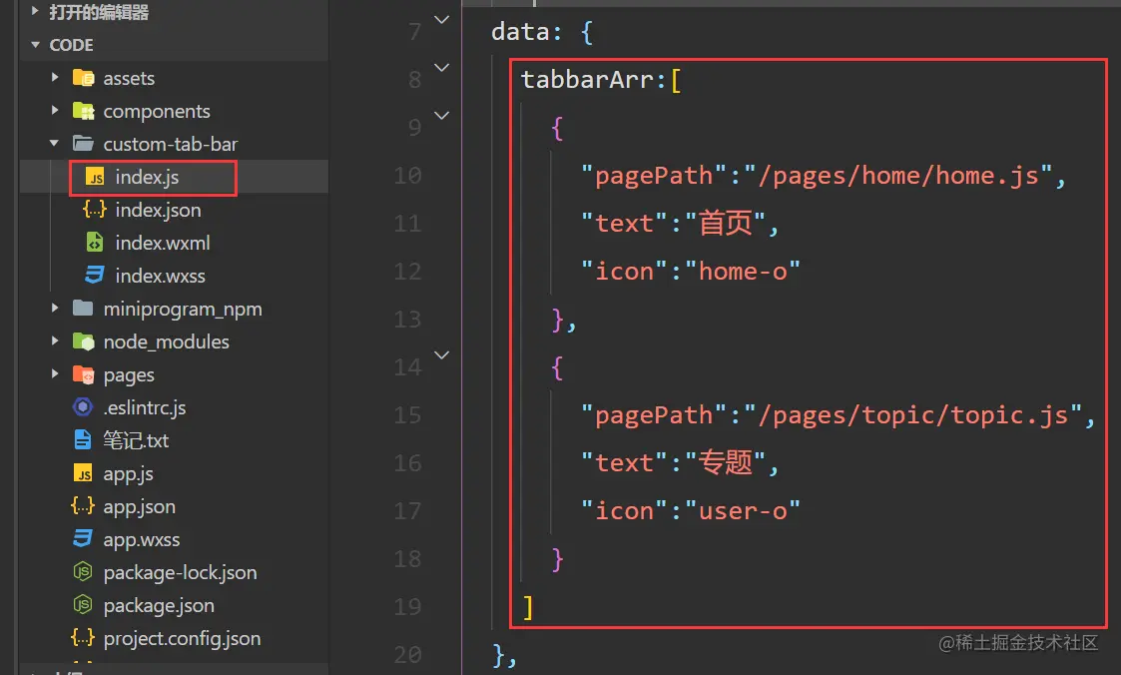
Task: Click the braces icon of app.json
Action: pos(83,506)
